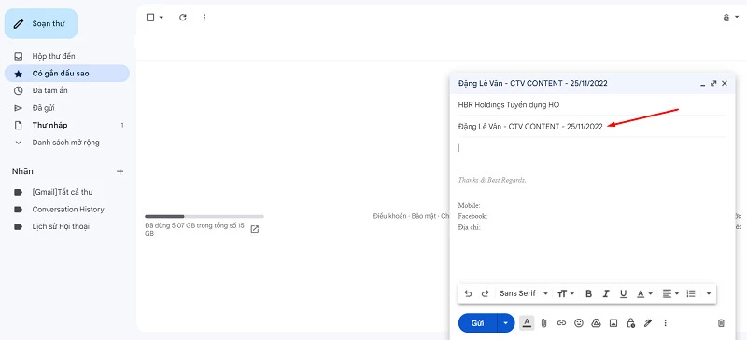Click Bảo mật footer link
Image resolution: width=747 pixels, height=340 pixels.
coord(424,216)
